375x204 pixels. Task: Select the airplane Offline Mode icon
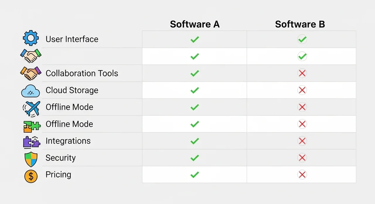pos(31,108)
